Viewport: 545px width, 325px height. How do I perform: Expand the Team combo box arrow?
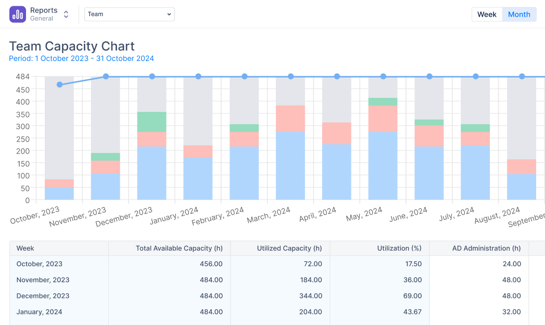tap(169, 14)
